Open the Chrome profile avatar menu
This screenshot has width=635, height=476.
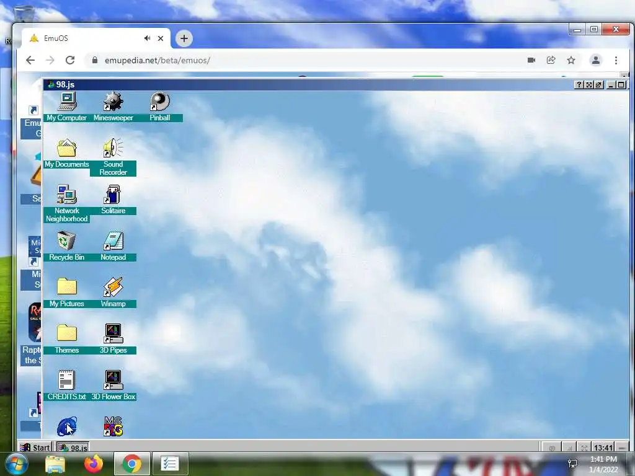point(596,60)
